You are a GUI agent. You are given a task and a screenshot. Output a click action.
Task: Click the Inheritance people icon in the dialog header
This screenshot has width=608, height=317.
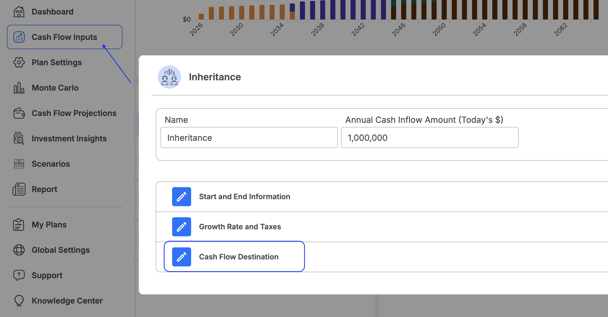coord(169,77)
